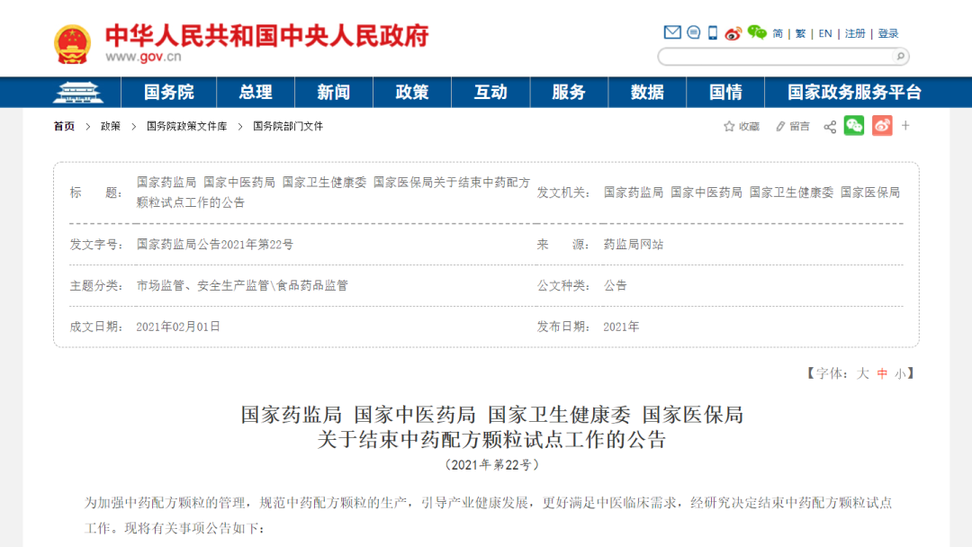972x547 pixels.
Task: Expand more share options plus icon
Action: [x=905, y=126]
